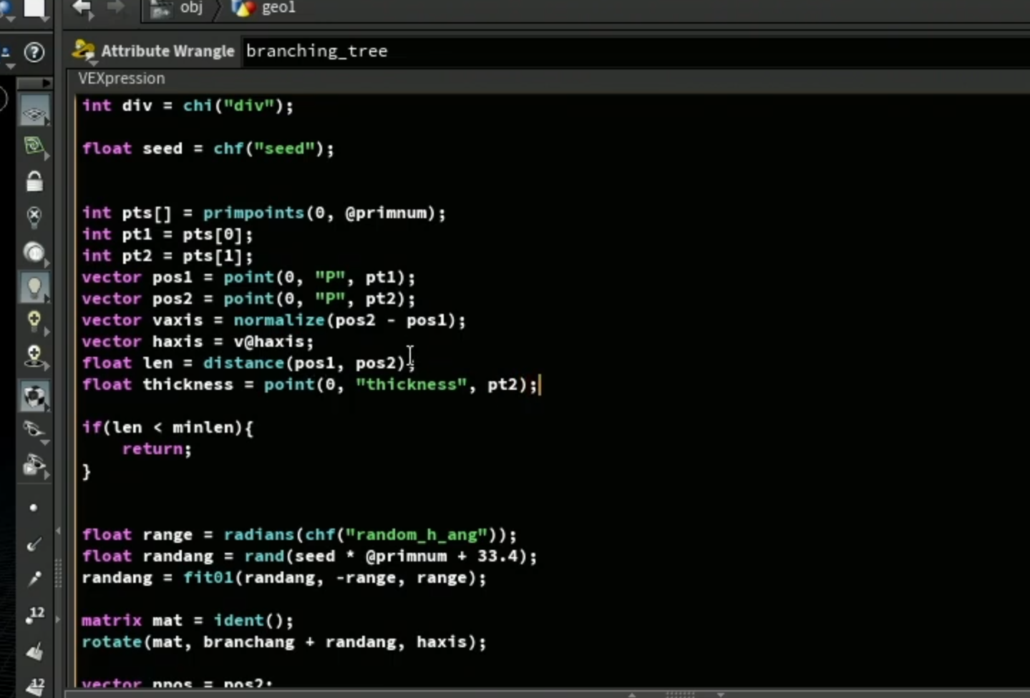Select the no lighting crossed bulb icon

tap(34, 217)
